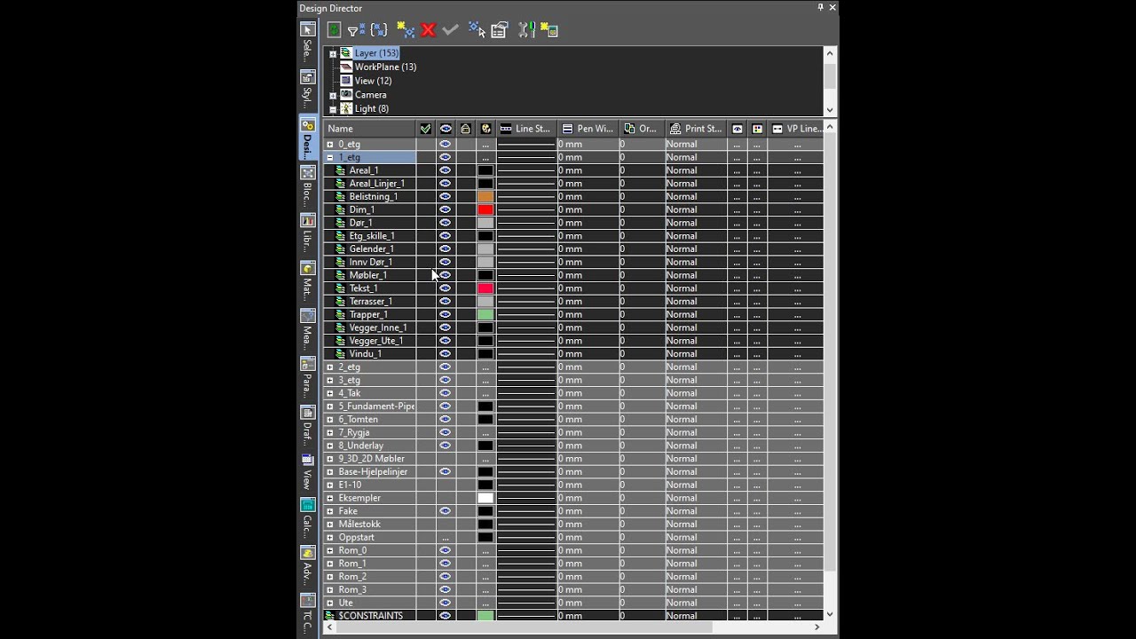This screenshot has height=639, width=1136.
Task: Toggle visibility of Areal_1 layer
Action: pyautogui.click(x=446, y=170)
